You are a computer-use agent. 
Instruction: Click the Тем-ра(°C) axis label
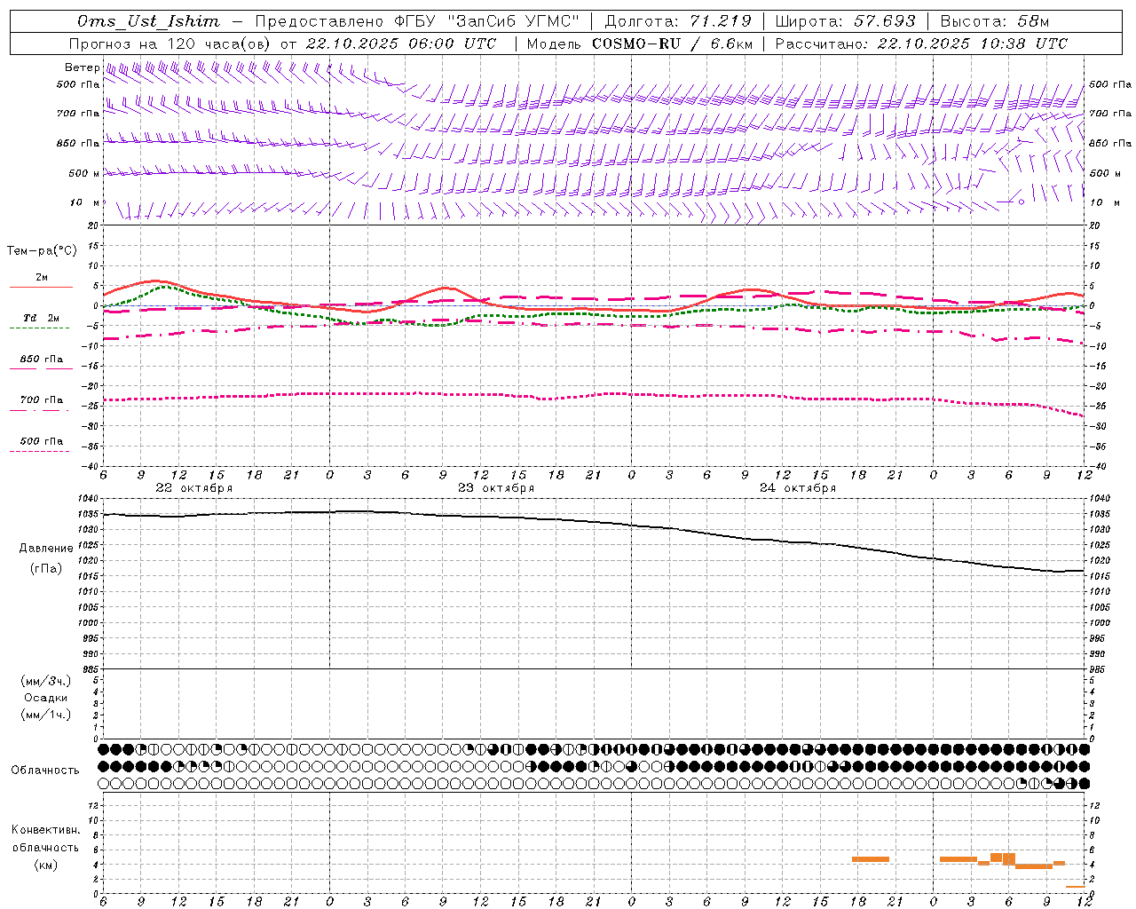(x=42, y=251)
